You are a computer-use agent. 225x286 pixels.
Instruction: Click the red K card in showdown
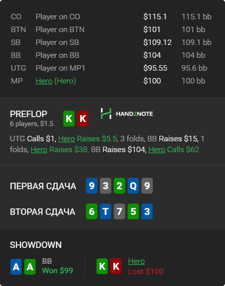point(116,266)
